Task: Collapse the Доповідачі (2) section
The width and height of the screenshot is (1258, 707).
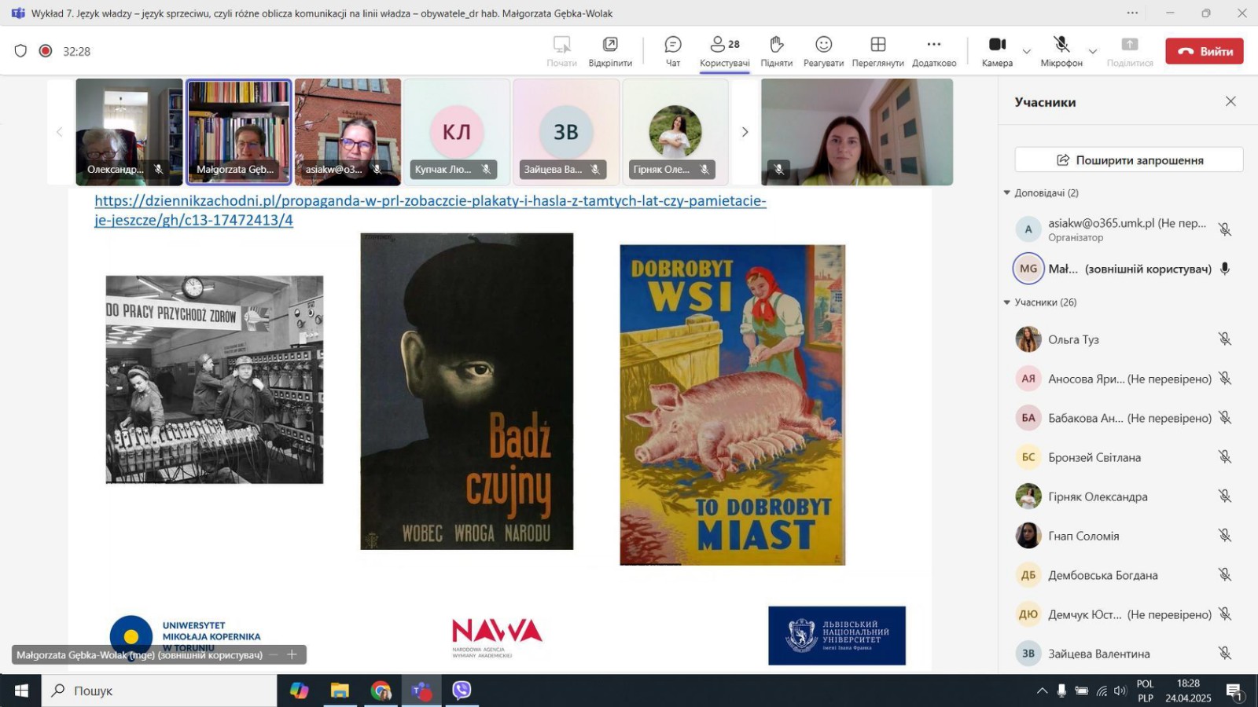Action: [1006, 192]
